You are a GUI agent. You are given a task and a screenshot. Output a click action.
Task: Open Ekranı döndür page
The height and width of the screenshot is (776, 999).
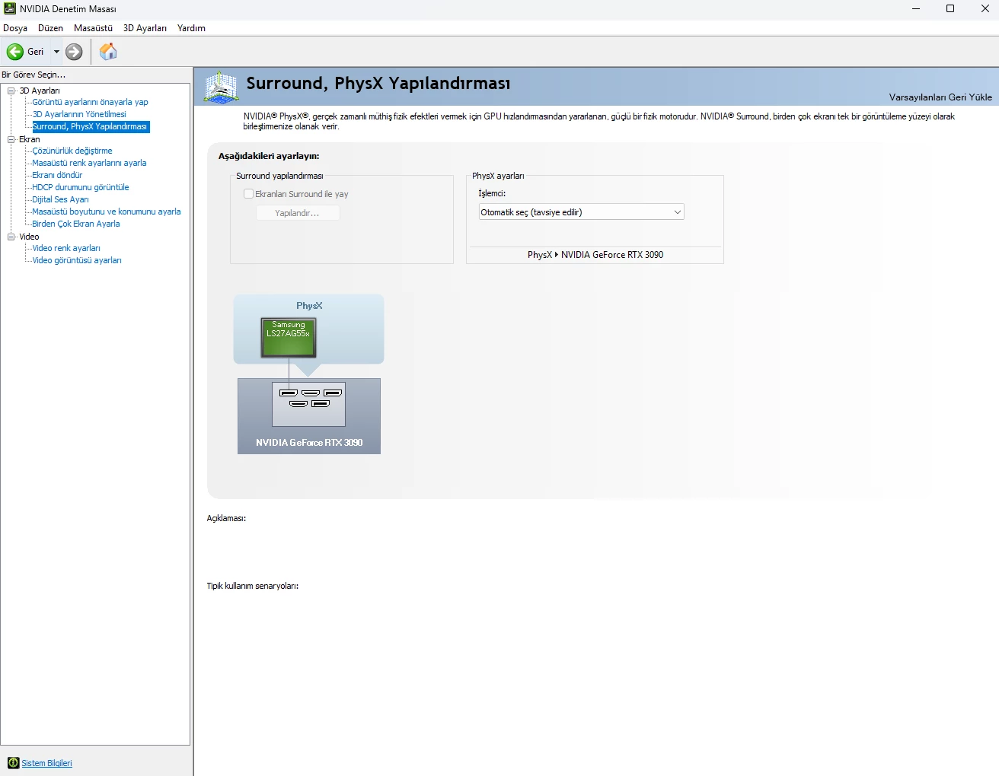[57, 175]
